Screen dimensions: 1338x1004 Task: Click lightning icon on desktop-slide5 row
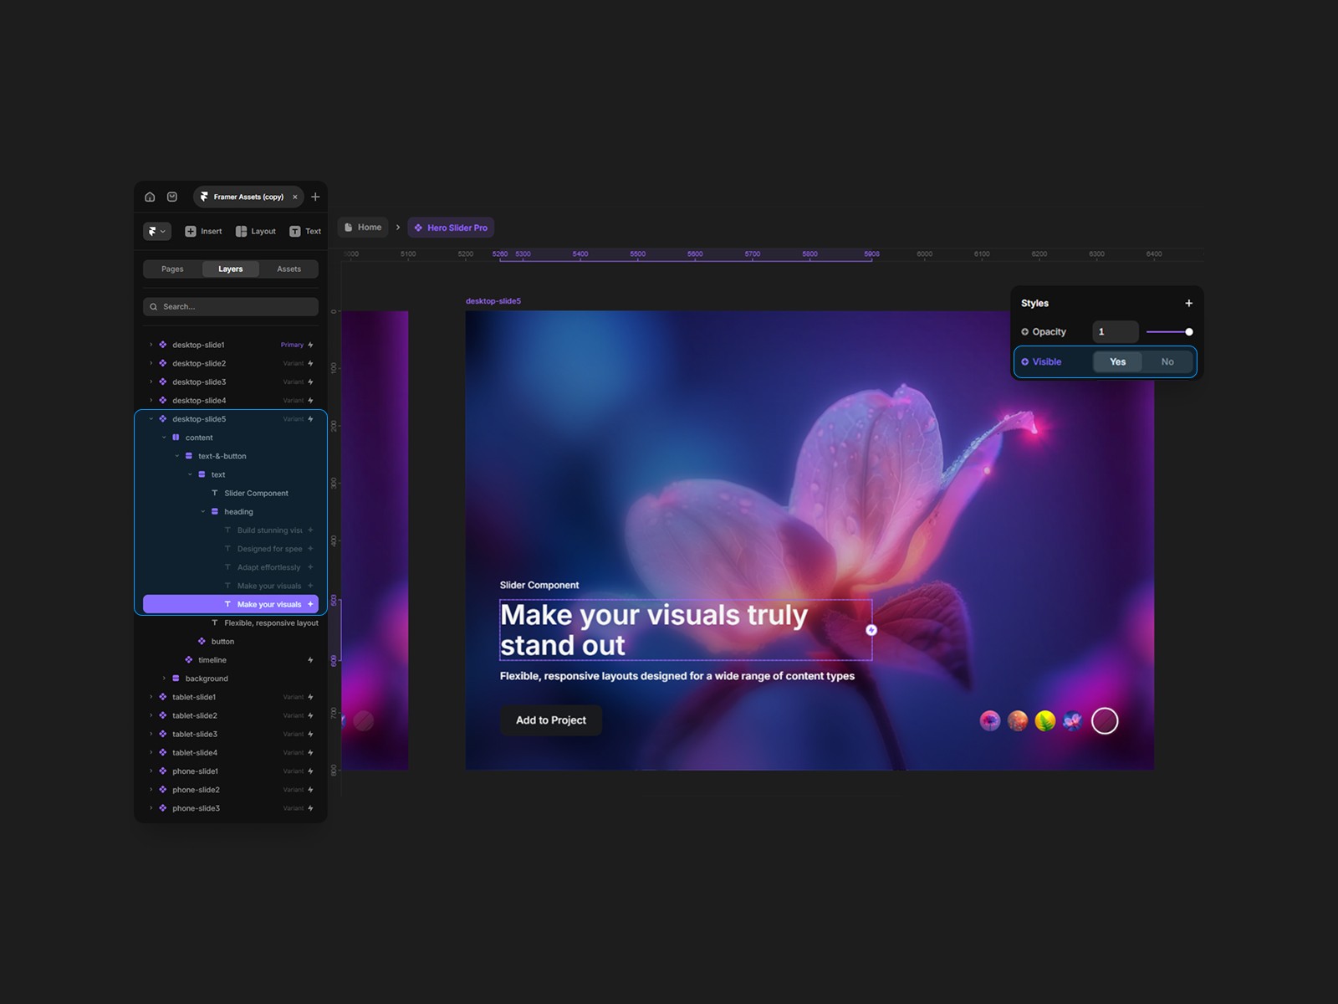pyautogui.click(x=310, y=418)
